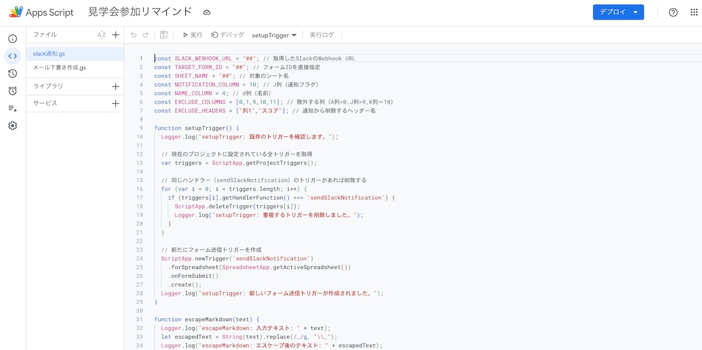702x350 pixels.
Task: Click line number 16 in the gutter
Action: pos(139,189)
